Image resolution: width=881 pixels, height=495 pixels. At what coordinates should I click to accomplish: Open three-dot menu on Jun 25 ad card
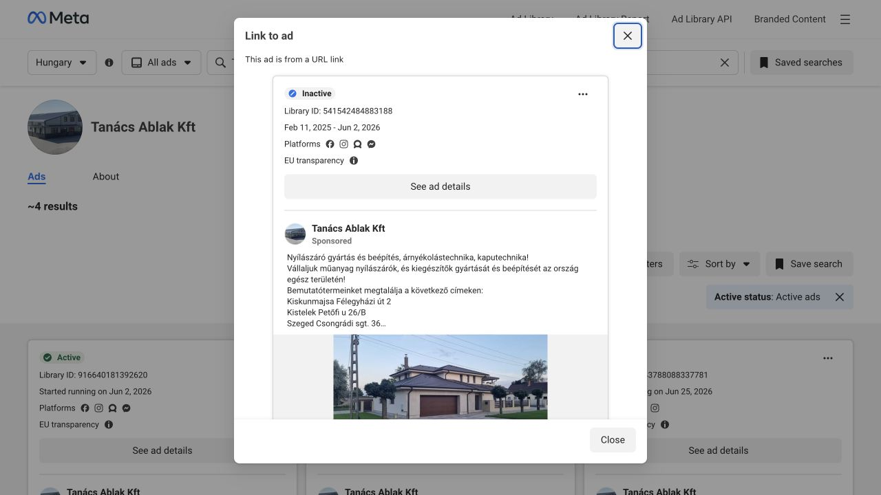click(828, 358)
